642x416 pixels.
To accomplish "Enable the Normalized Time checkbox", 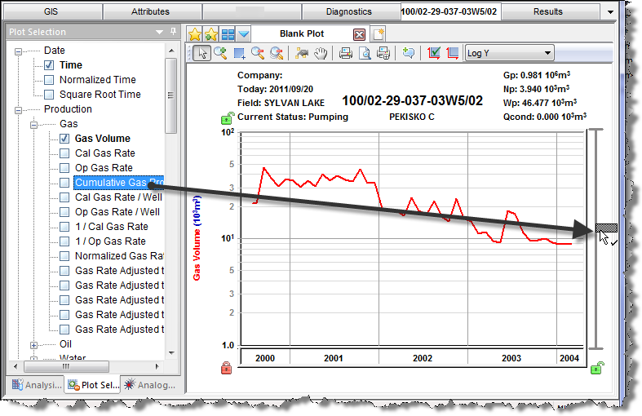I will [x=49, y=80].
